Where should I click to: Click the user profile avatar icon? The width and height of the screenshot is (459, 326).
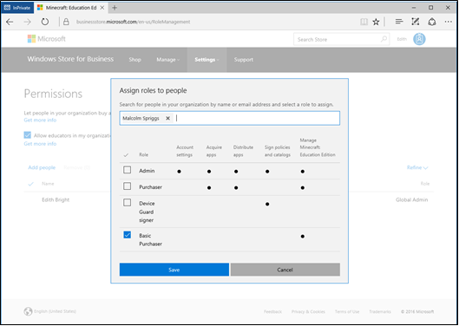click(x=419, y=39)
